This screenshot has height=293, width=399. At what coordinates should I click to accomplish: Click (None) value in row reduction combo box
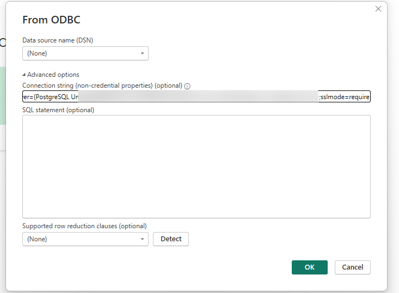pos(38,239)
